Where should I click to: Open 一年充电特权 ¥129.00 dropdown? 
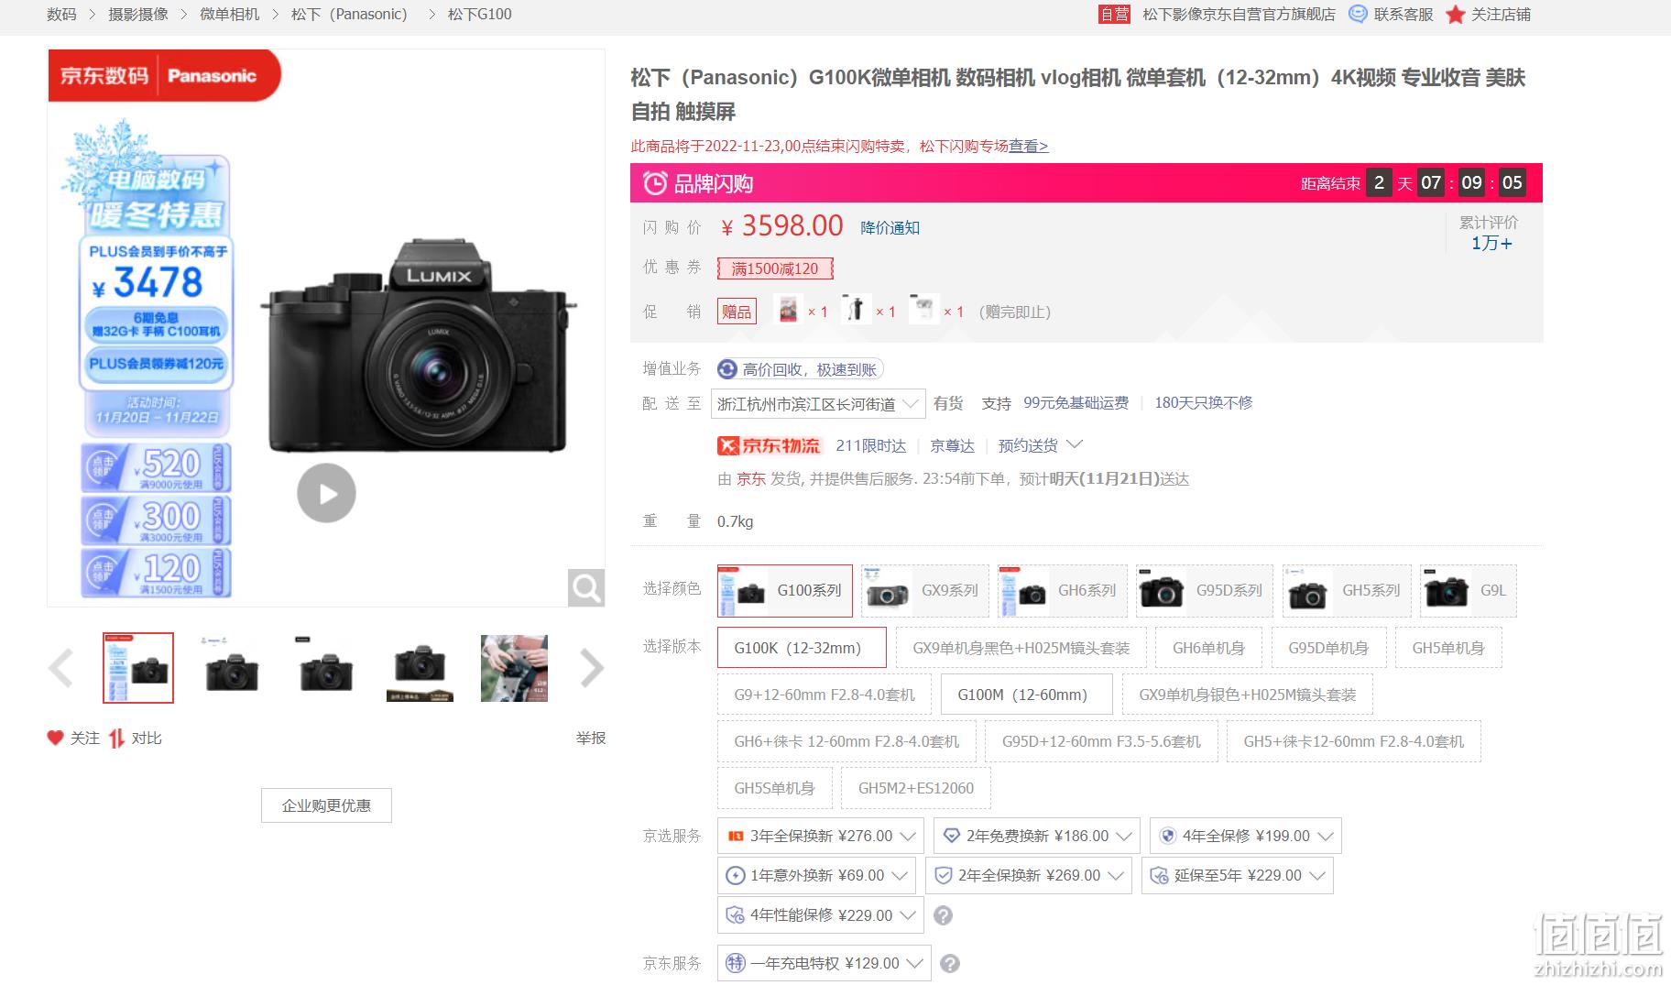click(x=825, y=963)
